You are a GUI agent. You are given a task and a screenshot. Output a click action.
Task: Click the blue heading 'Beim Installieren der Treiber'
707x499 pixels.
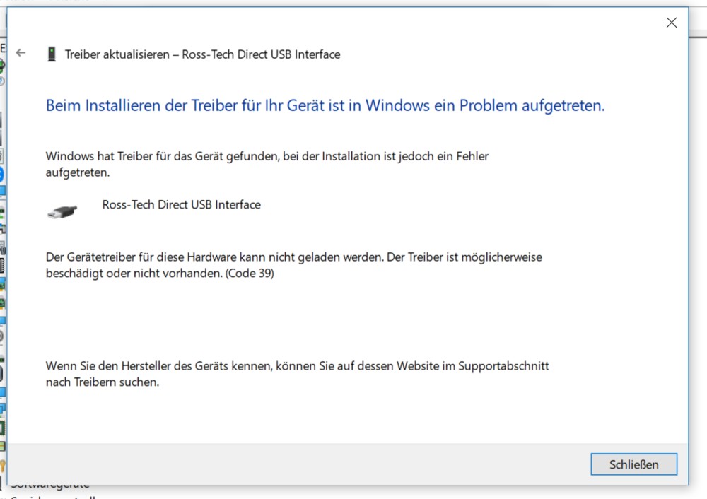pos(325,105)
